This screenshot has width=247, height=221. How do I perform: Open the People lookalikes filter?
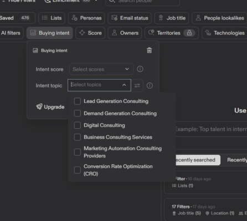click(x=219, y=18)
